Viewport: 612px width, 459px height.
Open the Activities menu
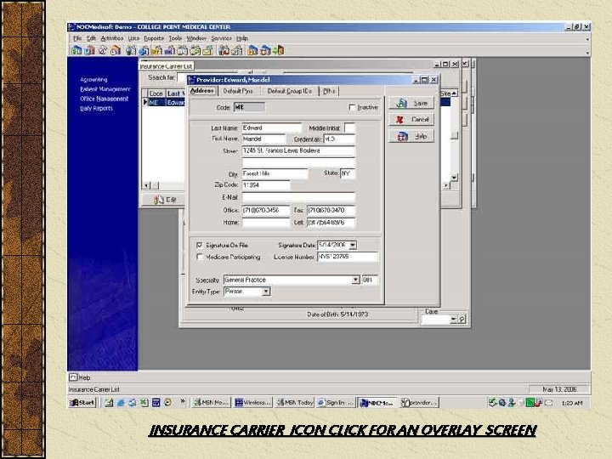(x=112, y=38)
